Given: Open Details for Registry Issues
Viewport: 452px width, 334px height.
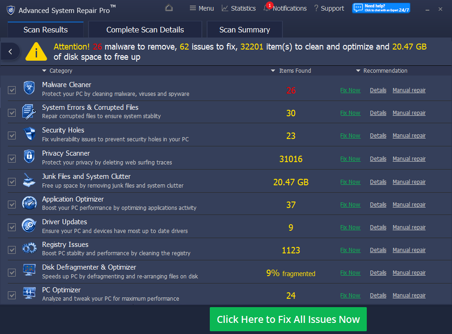Looking at the screenshot, I should [378, 250].
